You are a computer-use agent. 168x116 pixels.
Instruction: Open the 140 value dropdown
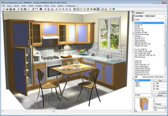coord(165,110)
